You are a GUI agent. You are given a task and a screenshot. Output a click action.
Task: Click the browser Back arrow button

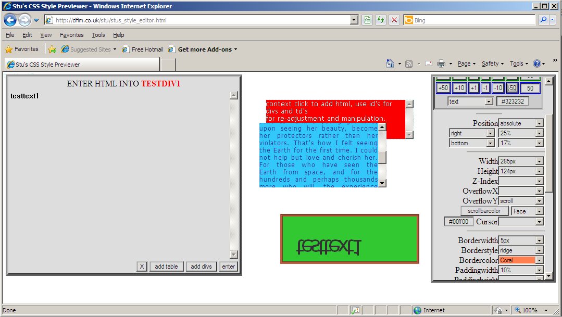click(10, 20)
